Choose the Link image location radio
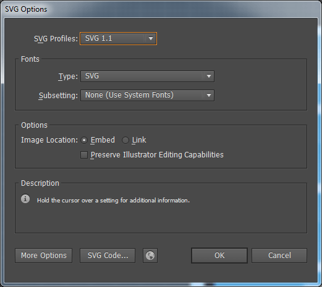Viewport: 322px width, 287px height. 125,140
